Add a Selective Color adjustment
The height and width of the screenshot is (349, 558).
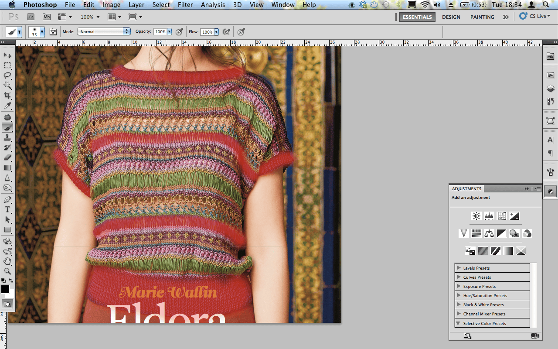click(x=521, y=251)
